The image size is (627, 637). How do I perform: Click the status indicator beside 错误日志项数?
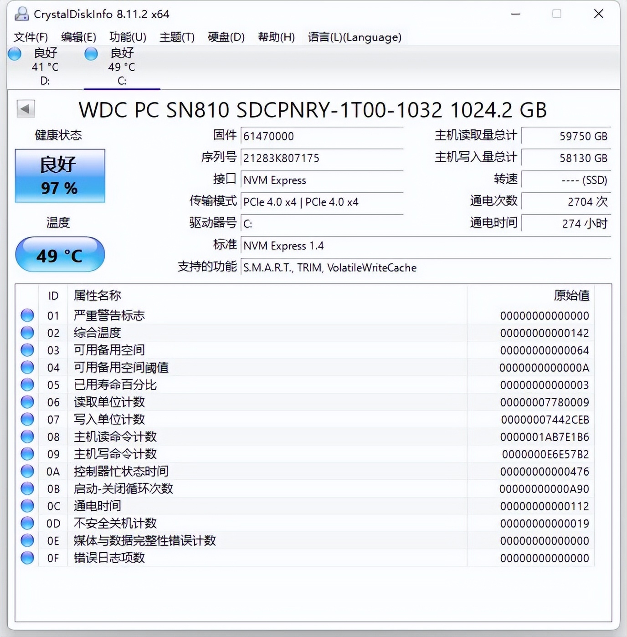click(x=27, y=558)
